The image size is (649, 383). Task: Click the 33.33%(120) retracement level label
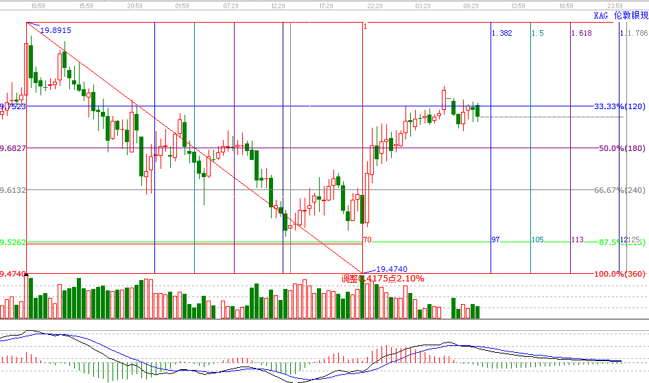tap(619, 106)
